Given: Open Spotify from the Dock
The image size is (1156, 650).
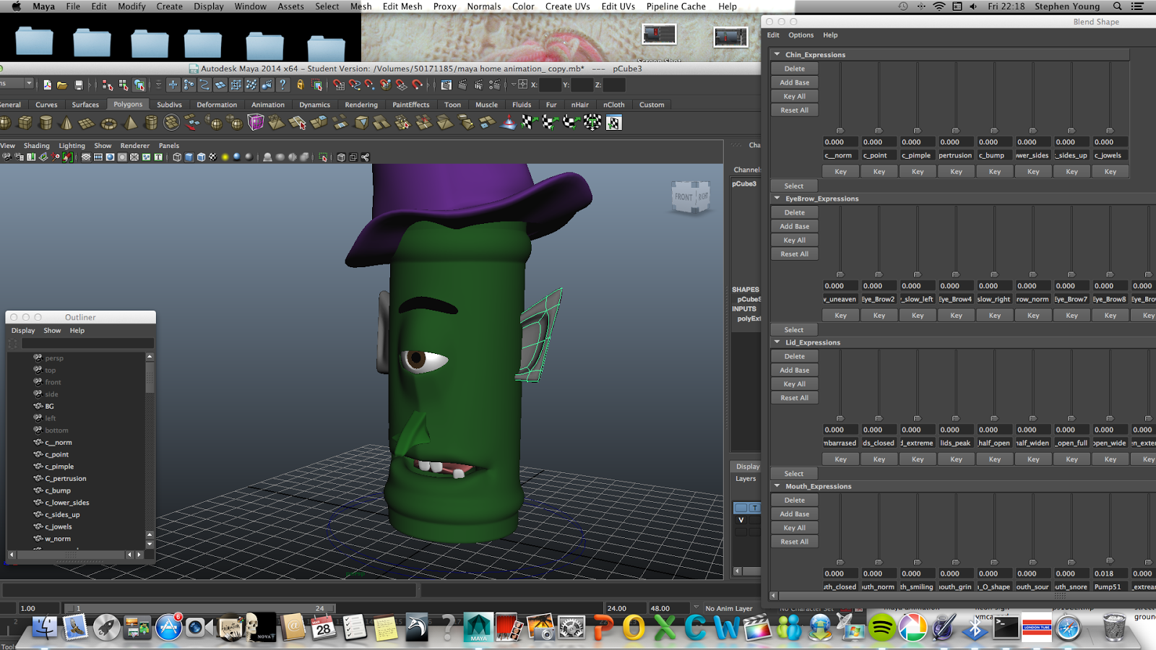Looking at the screenshot, I should tap(882, 628).
